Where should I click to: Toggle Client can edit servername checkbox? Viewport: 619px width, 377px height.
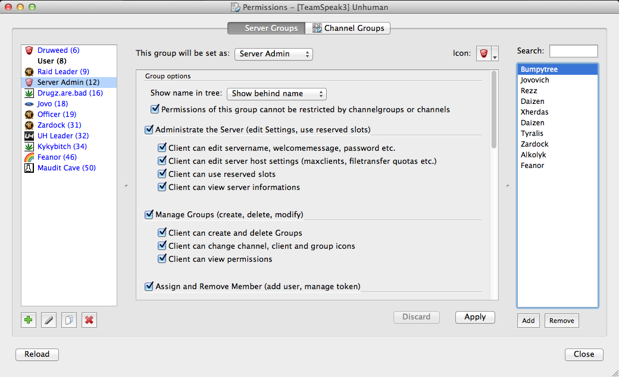point(162,148)
